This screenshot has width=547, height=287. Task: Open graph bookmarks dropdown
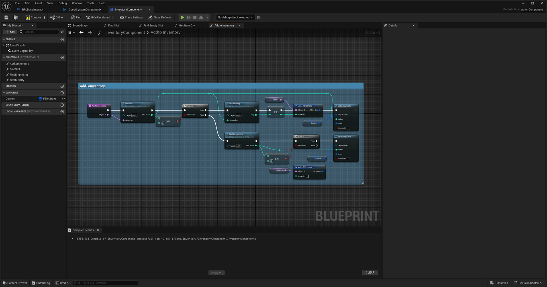pos(72,32)
